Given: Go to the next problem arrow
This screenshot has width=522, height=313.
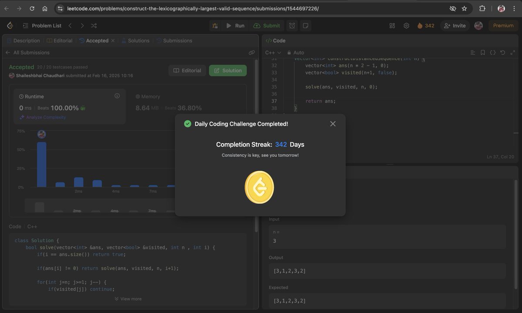Looking at the screenshot, I should (82, 26).
